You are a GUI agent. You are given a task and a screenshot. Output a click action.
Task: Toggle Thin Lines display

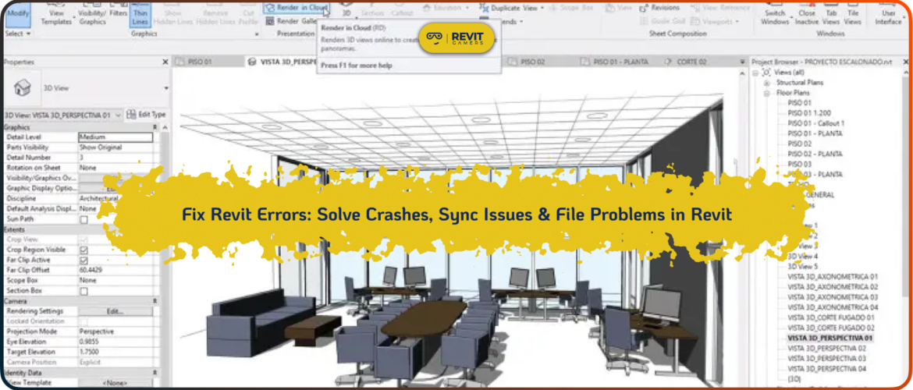pos(140,15)
